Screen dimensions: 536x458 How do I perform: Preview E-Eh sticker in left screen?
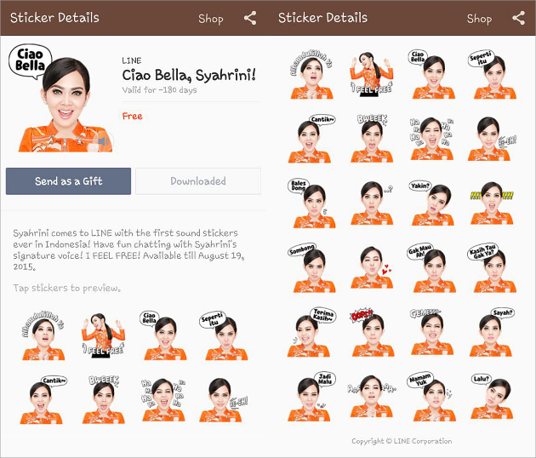tap(224, 400)
